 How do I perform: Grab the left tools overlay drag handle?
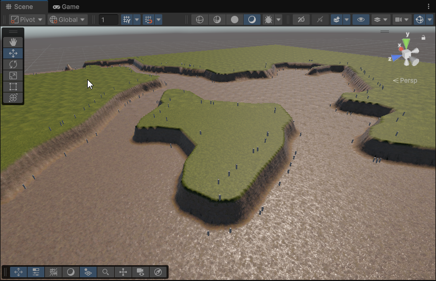[x=13, y=32]
